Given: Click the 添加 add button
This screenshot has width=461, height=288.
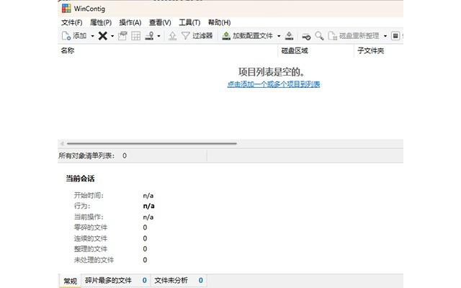Looking at the screenshot, I should pos(73,36).
